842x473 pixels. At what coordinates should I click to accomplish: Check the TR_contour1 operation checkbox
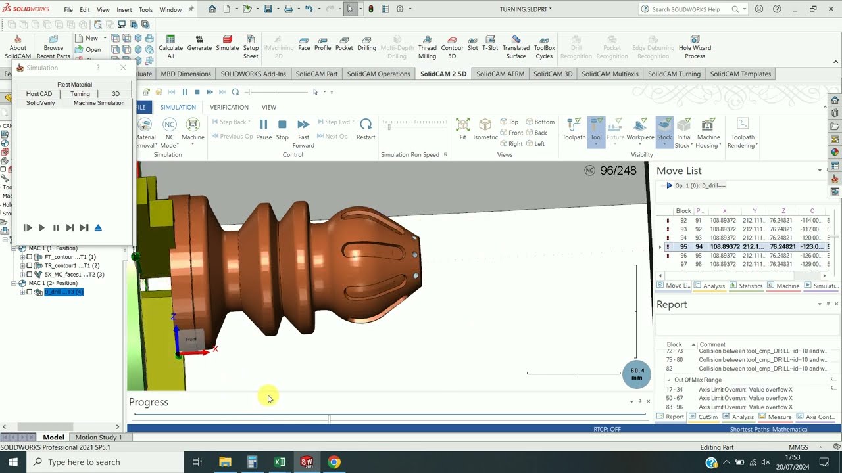(30, 265)
